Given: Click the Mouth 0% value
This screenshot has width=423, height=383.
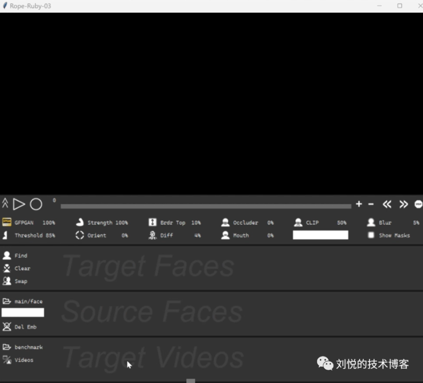Looking at the screenshot, I should [x=270, y=235].
